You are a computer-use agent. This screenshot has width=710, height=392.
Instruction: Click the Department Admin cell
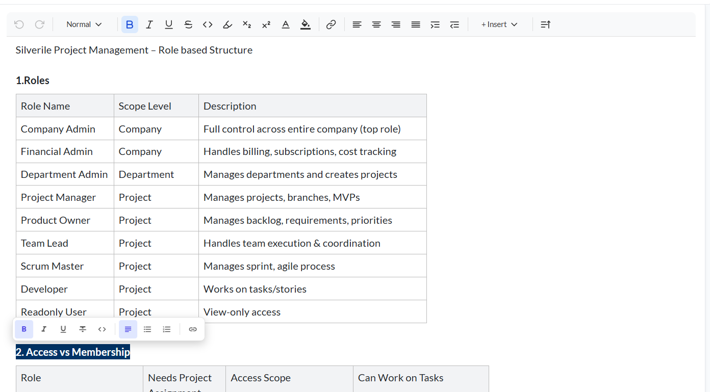pos(65,174)
